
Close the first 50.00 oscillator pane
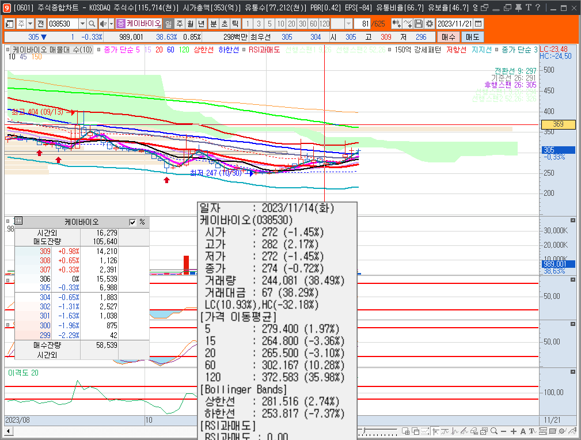pyautogui.click(x=573, y=279)
